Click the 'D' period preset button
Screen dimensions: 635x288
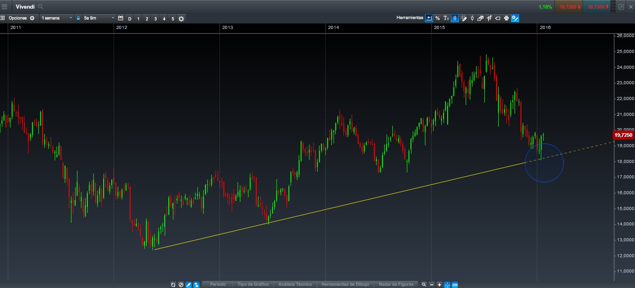click(130, 19)
